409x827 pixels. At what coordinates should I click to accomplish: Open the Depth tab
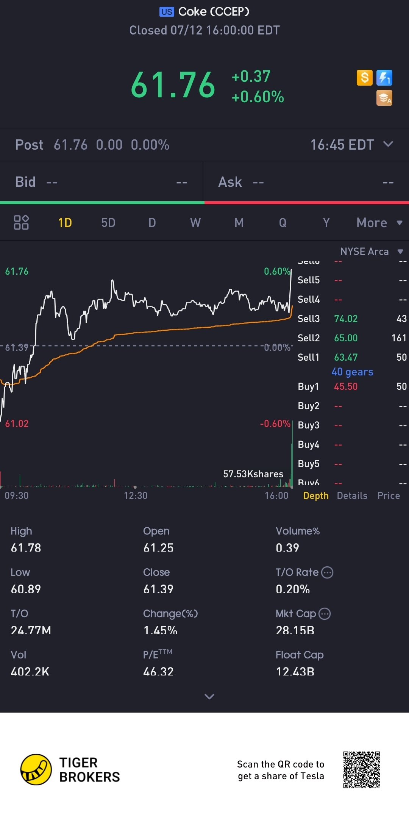(316, 496)
